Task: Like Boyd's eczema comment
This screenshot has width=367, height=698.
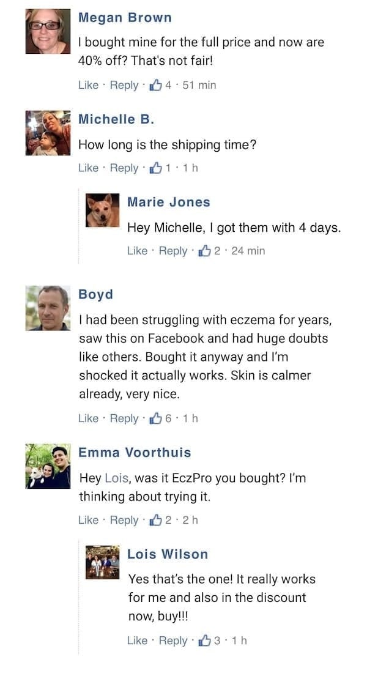Action: (x=88, y=418)
